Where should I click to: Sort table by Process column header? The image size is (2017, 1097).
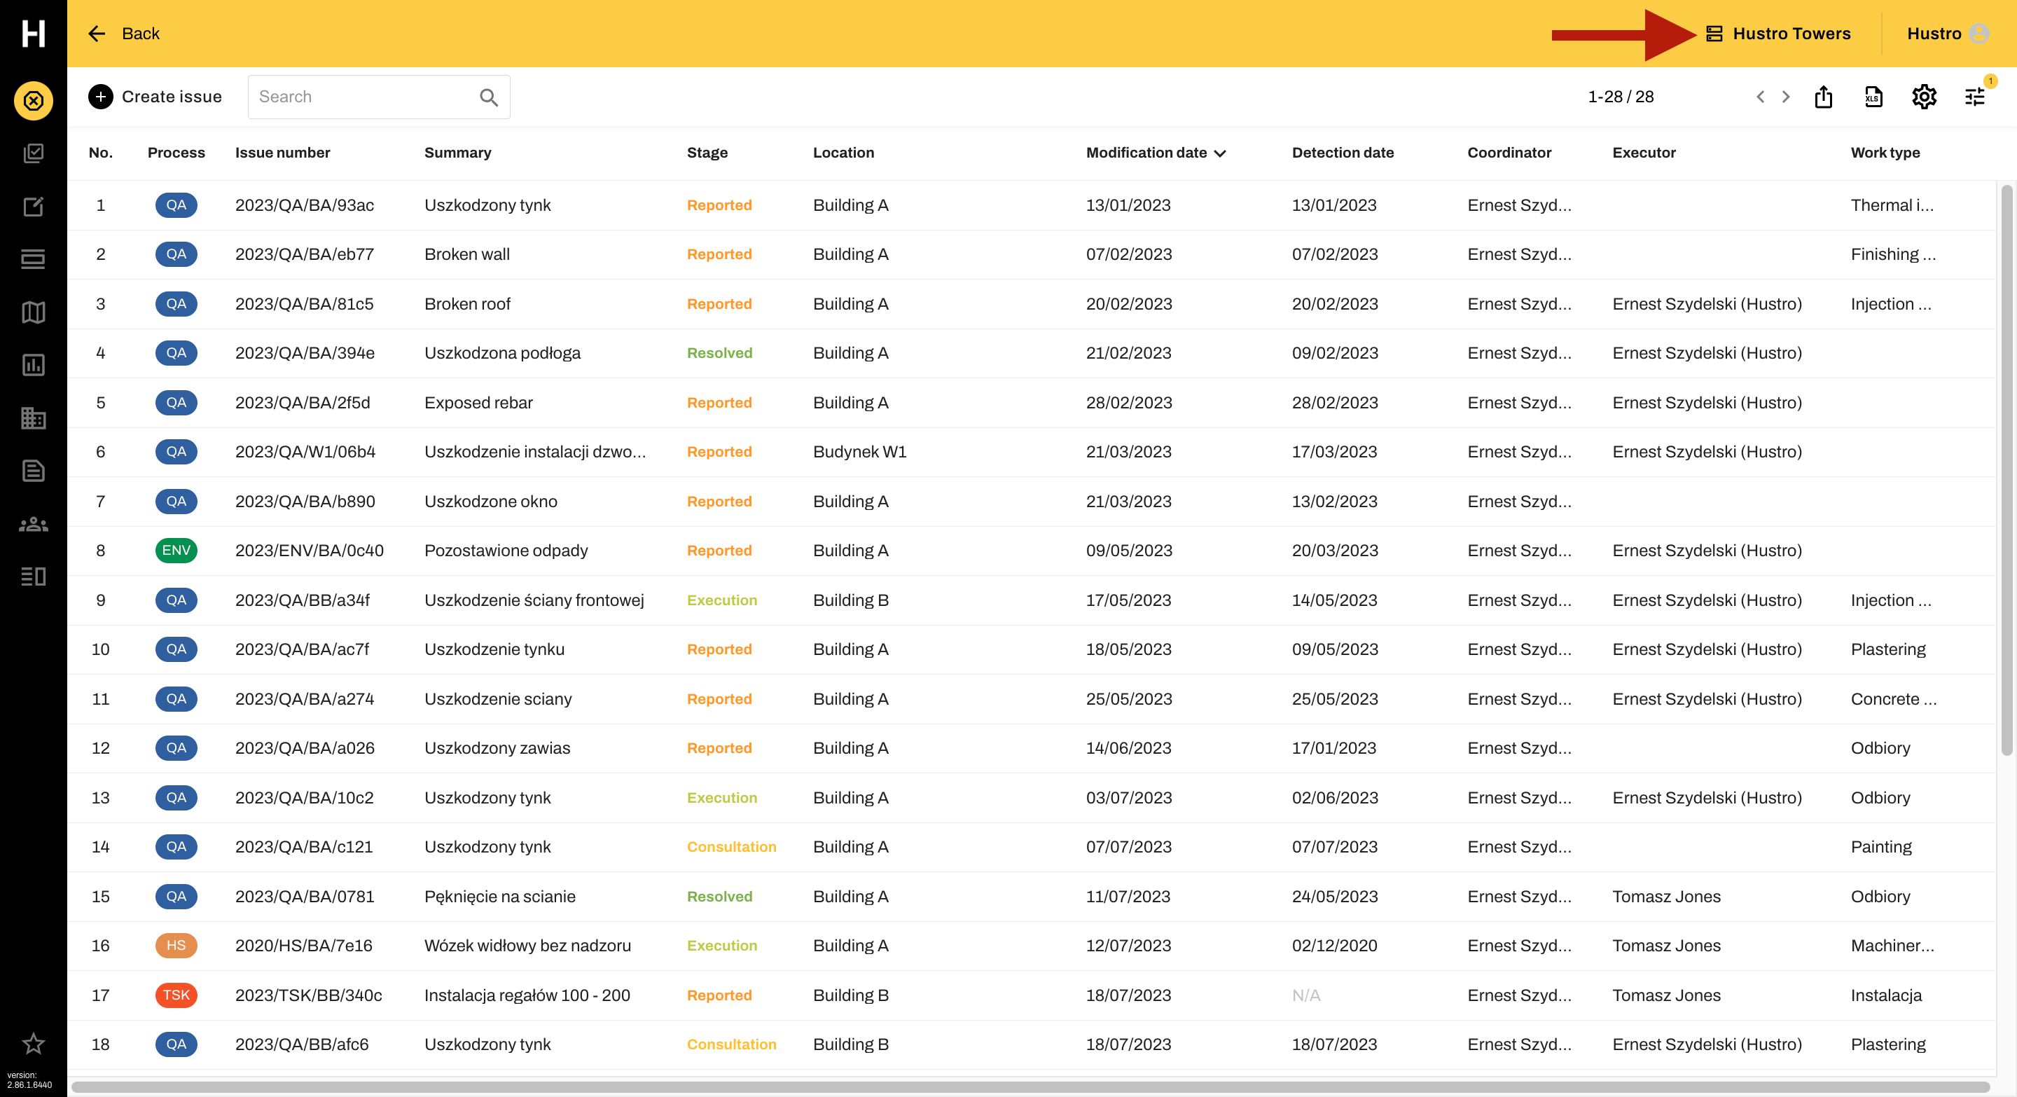(176, 153)
